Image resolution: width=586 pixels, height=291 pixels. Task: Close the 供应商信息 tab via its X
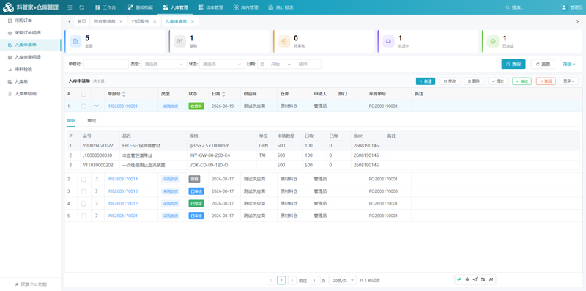[121, 22]
